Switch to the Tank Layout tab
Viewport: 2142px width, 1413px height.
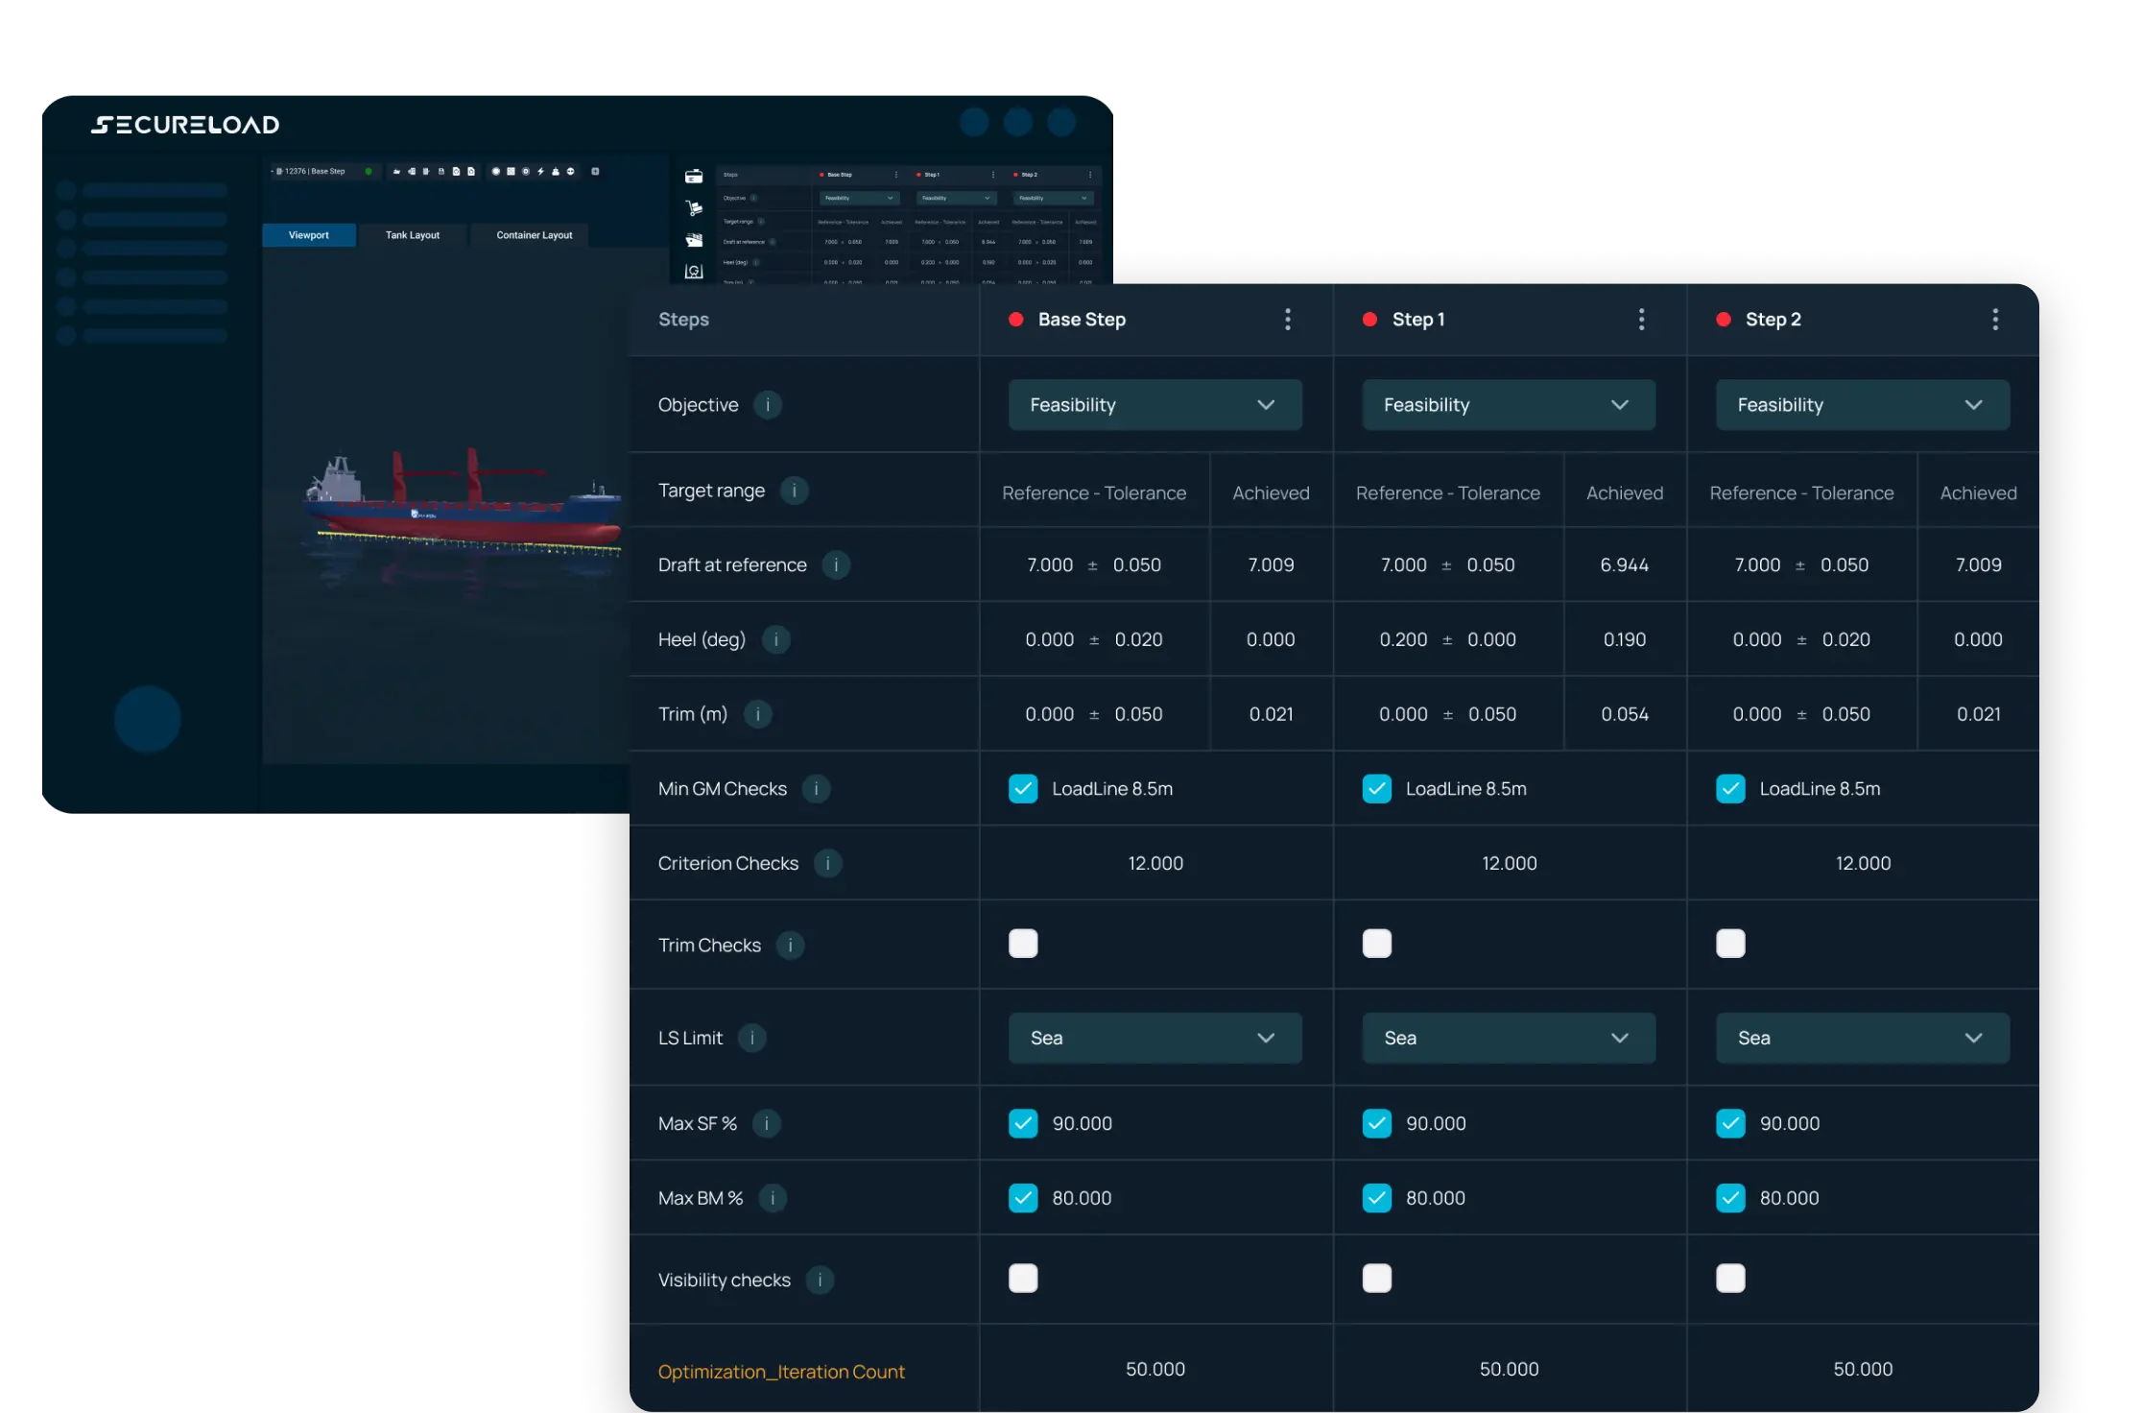(x=413, y=235)
